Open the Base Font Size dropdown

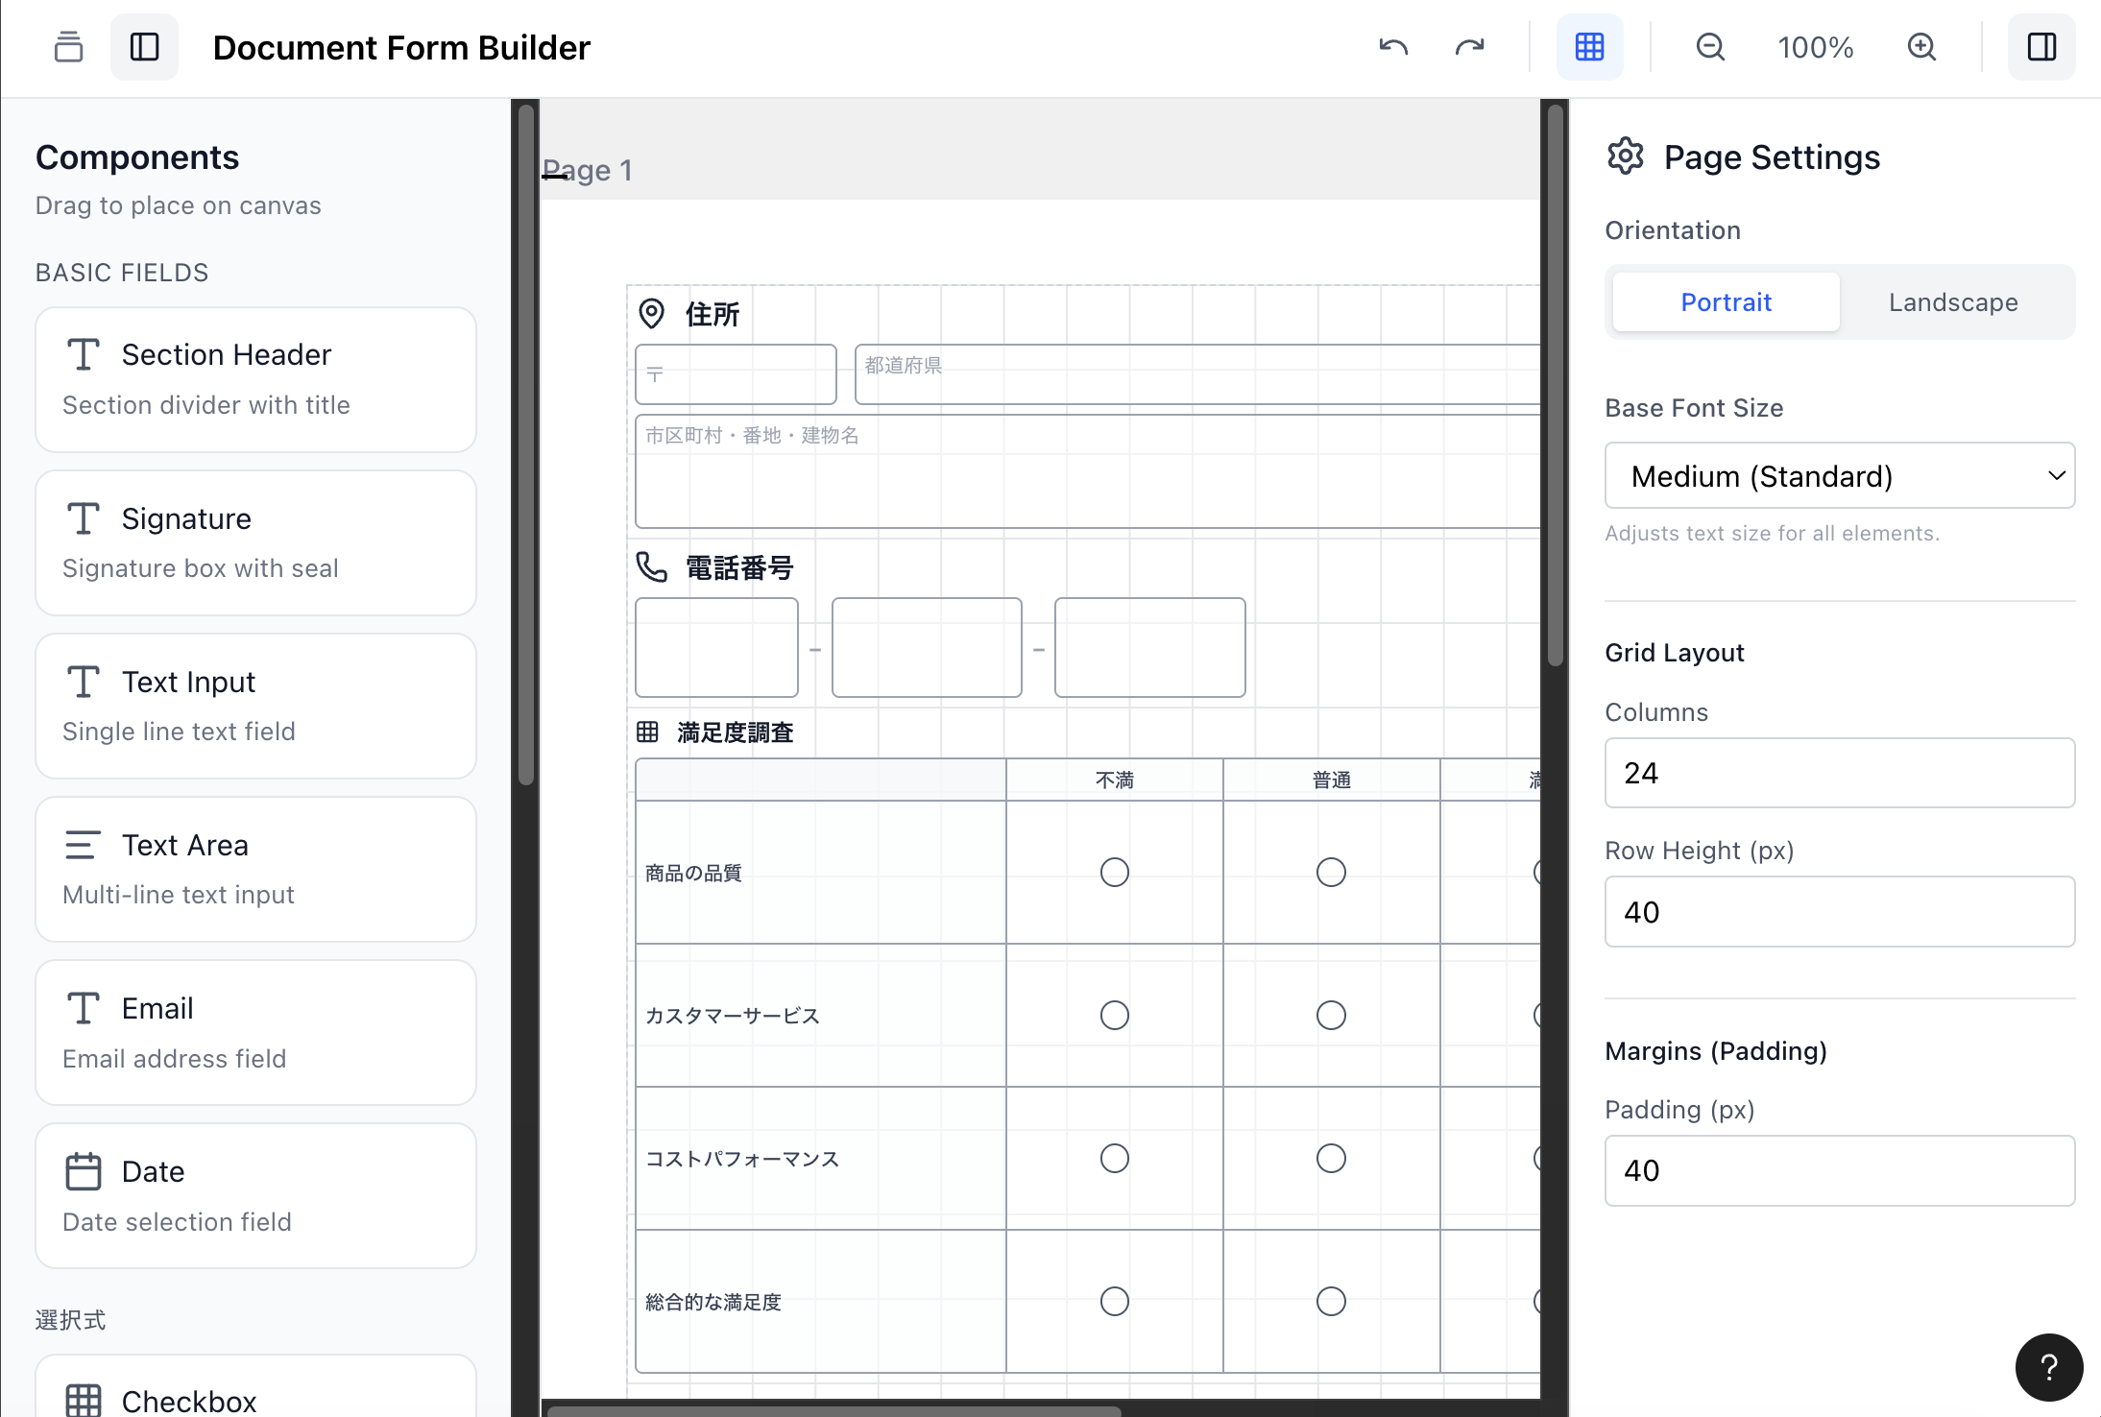coord(1839,476)
